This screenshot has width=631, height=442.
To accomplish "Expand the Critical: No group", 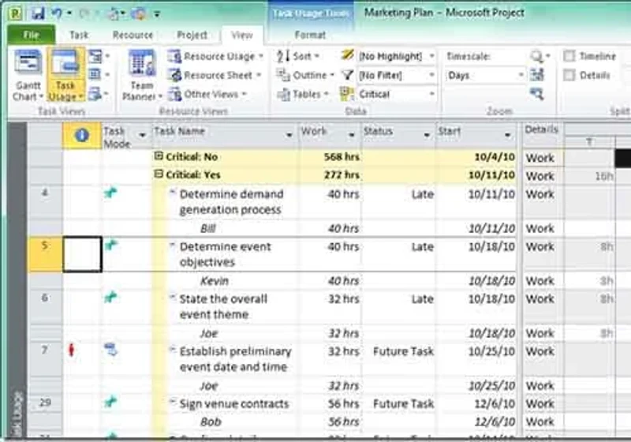I will click(159, 156).
